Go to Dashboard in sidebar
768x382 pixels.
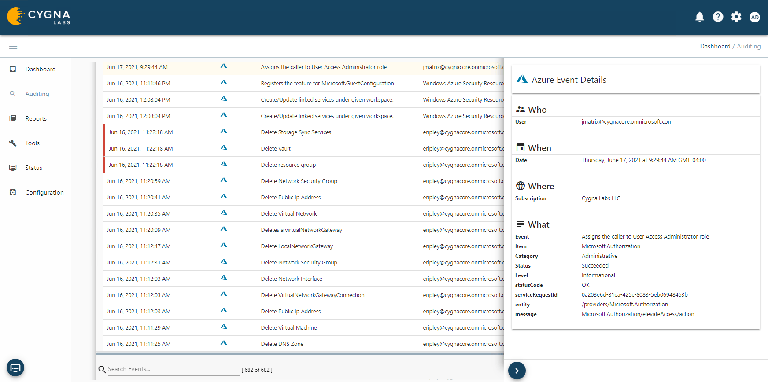[40, 69]
